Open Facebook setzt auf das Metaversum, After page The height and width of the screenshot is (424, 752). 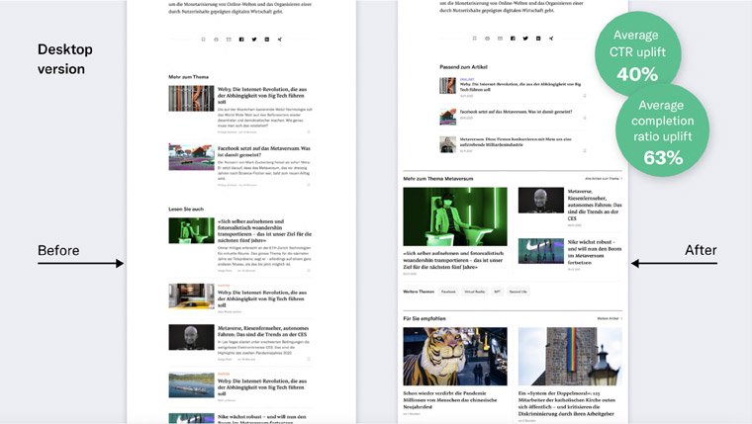click(516, 112)
